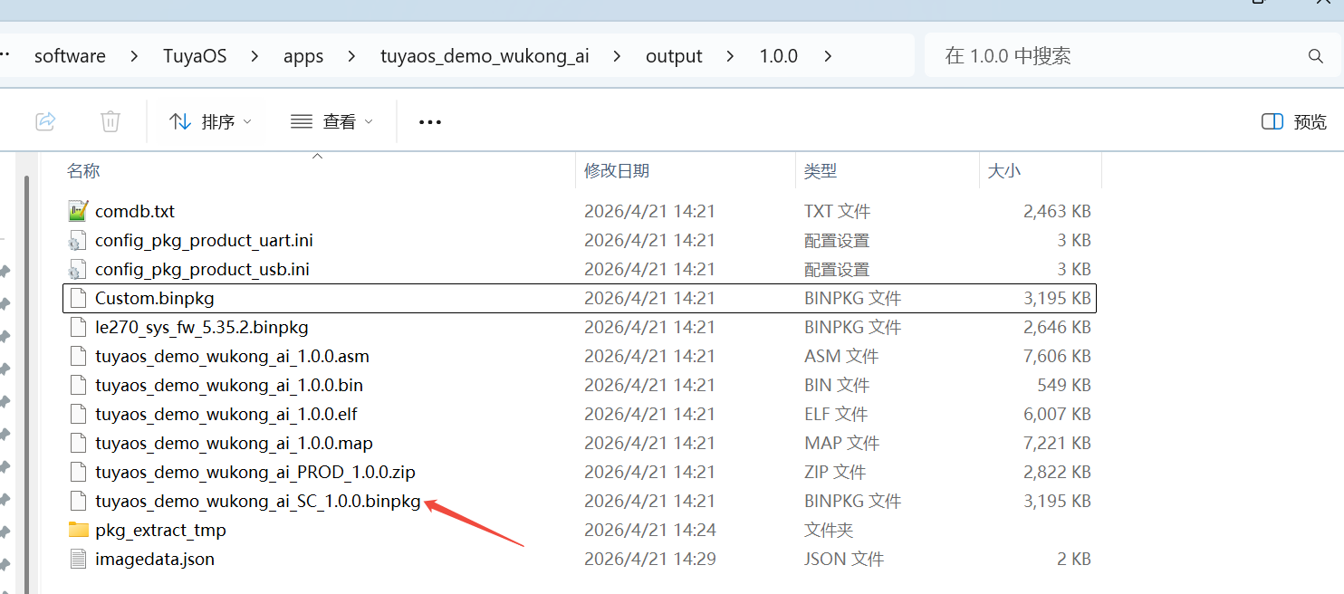
Task: Go to software breadcrumb folder
Action: pos(70,56)
